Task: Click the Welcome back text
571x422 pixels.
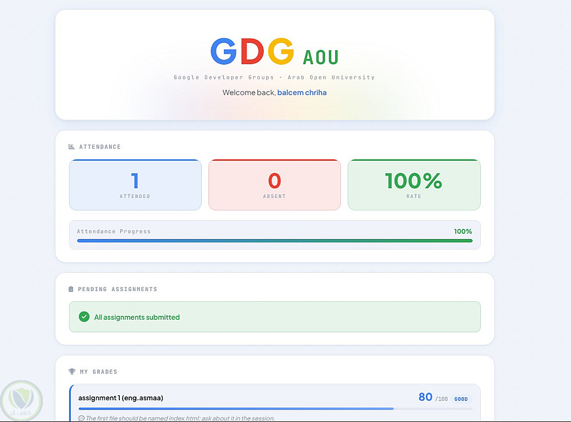Action: (249, 93)
